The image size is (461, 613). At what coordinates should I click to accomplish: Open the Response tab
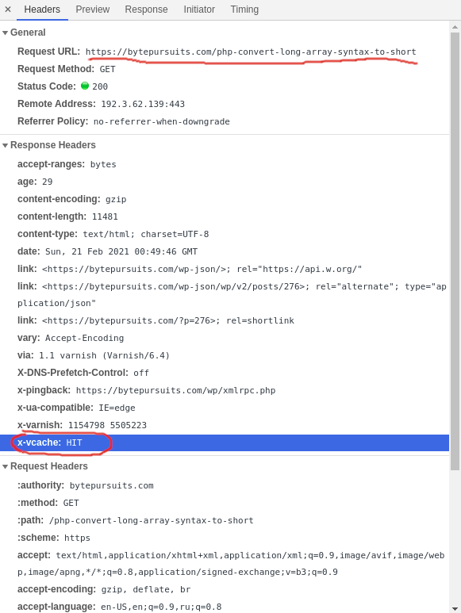(x=146, y=10)
